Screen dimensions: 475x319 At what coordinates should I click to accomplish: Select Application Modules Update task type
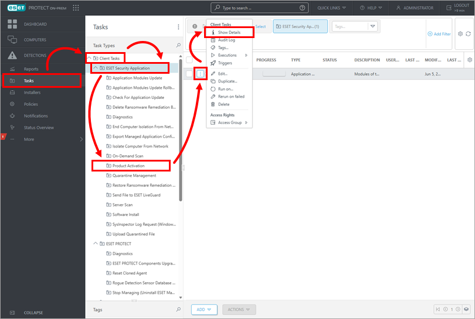click(x=137, y=78)
